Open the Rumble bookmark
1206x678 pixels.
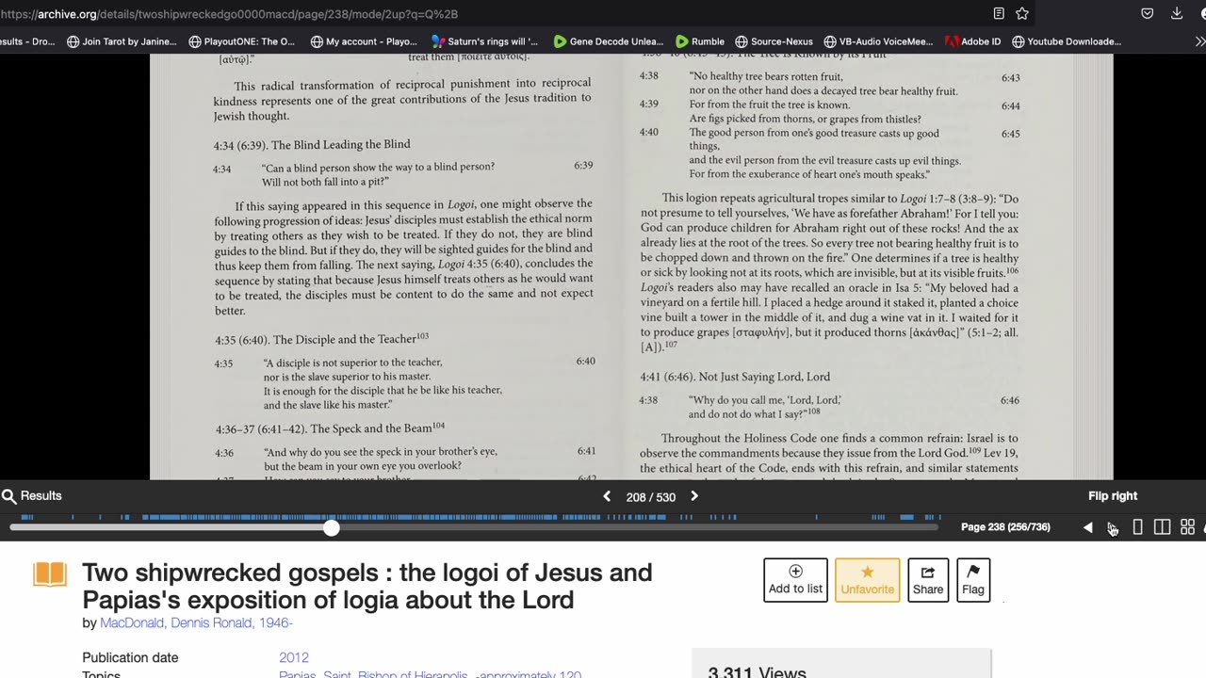pos(700,41)
